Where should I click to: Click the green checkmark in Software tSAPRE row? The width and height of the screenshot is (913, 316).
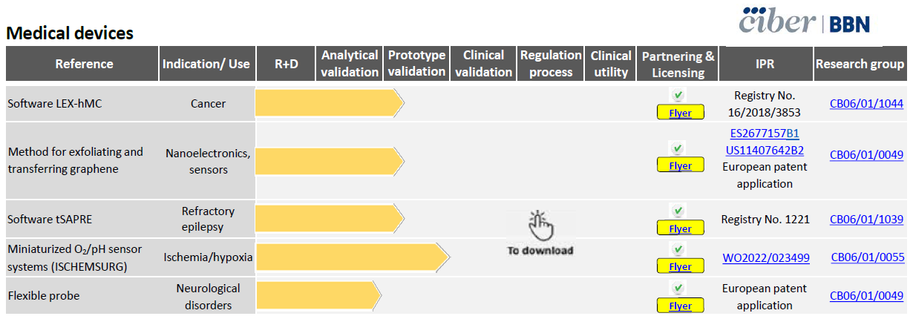coord(678,210)
